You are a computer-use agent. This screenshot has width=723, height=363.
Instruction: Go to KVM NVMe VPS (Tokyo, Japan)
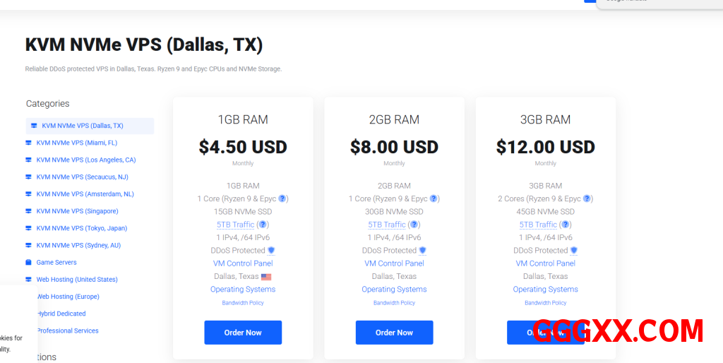click(x=81, y=228)
